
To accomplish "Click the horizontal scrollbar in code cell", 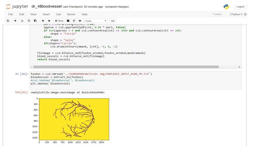I will (x=126, y=67).
